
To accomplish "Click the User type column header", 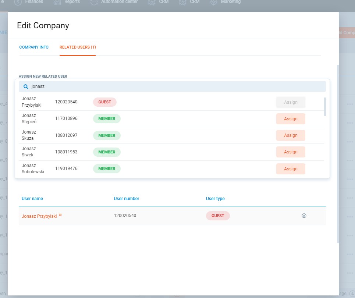I will (x=215, y=199).
